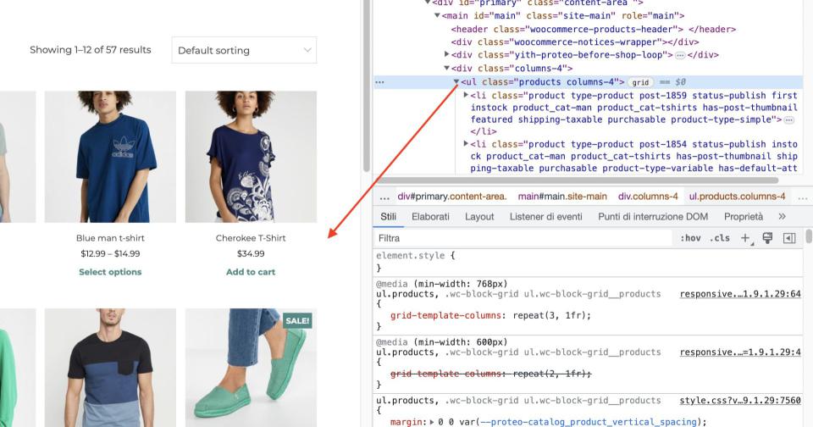Image resolution: width=813 pixels, height=427 pixels.
Task: Open the Default sorting dropdown
Action: pos(244,50)
